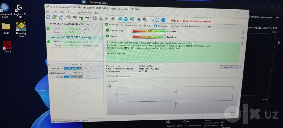Viewport: 283px width, 128px height.
Task: Select Samsung SSD 980 PRO 1TB in disk list
Action: (75, 41)
